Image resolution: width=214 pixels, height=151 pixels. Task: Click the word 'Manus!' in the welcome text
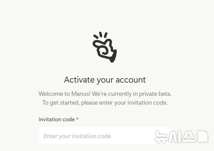(x=81, y=94)
